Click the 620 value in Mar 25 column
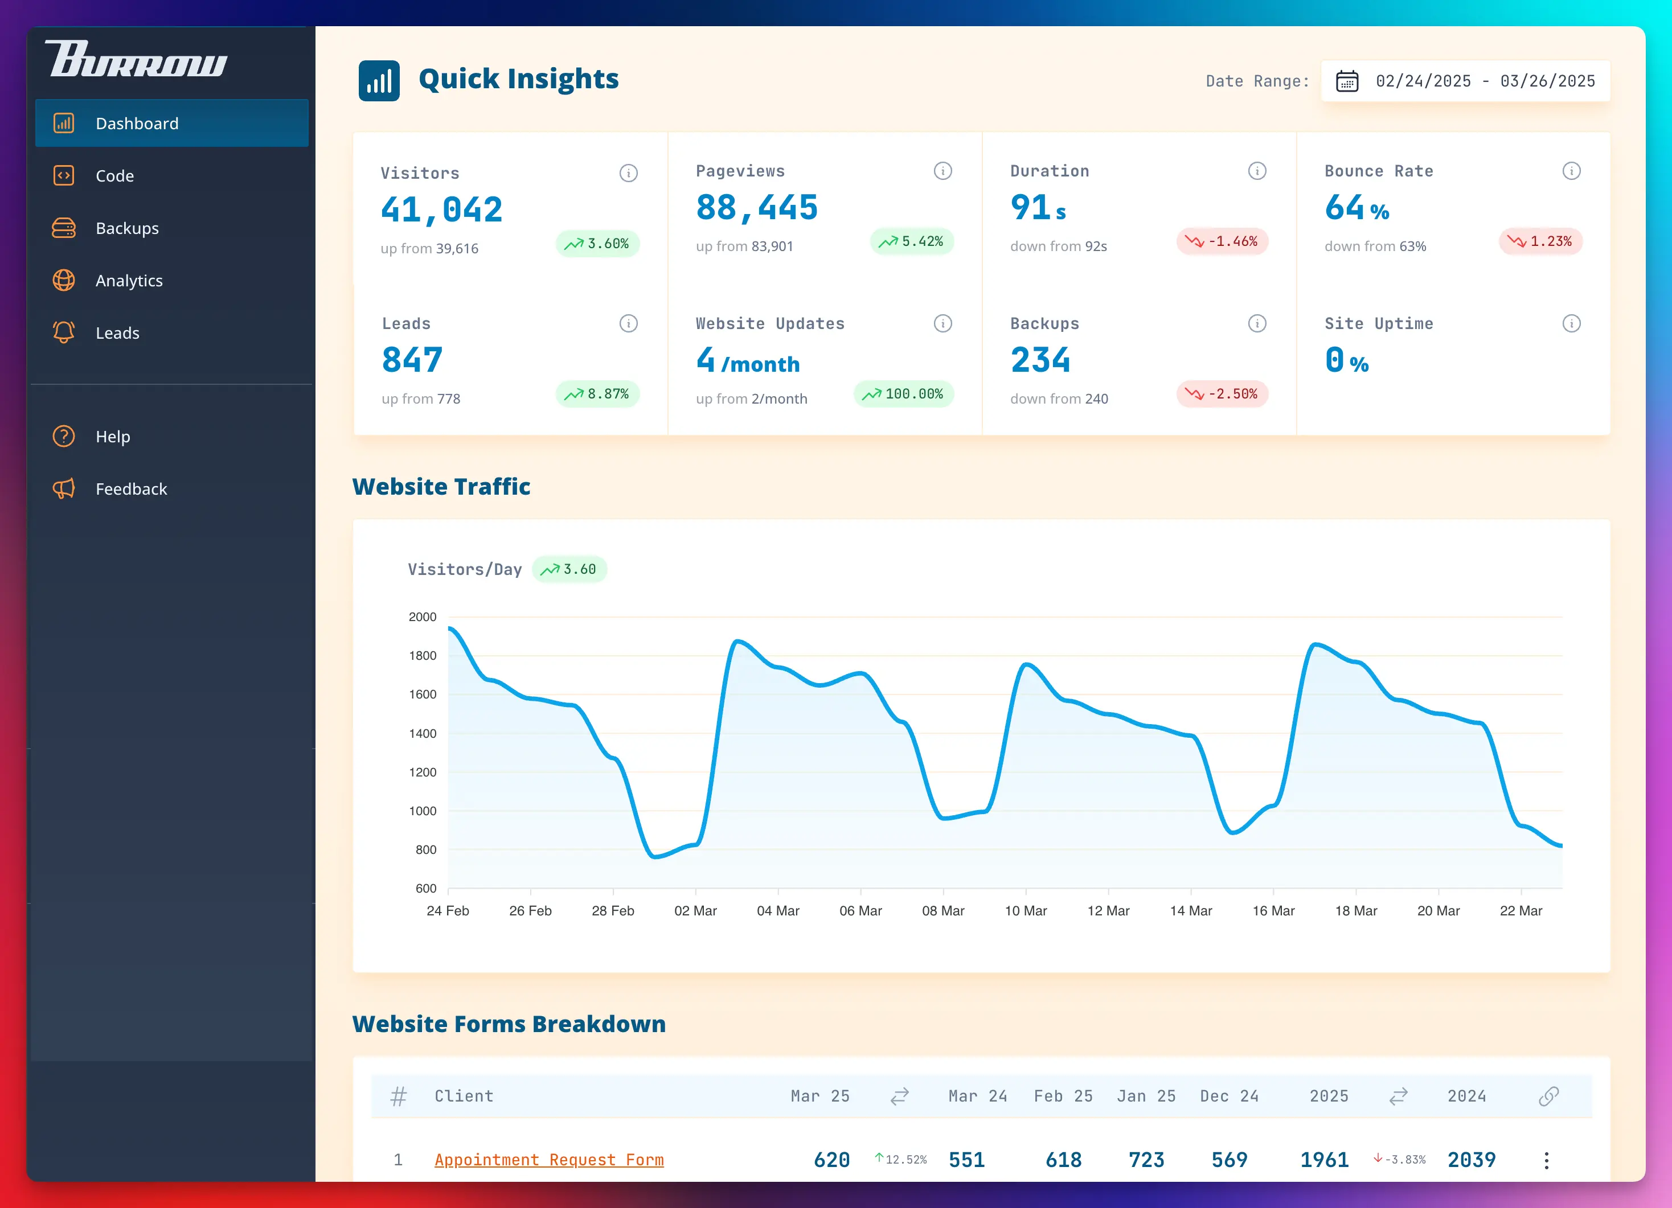1672x1208 pixels. point(831,1160)
